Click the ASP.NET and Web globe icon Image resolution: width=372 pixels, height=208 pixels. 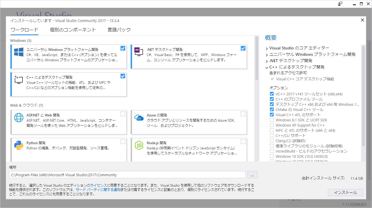(x=19, y=118)
